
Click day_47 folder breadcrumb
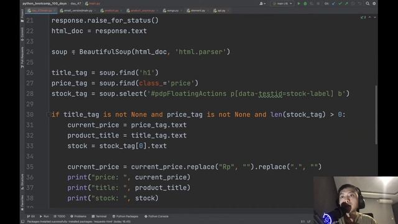click(76, 4)
